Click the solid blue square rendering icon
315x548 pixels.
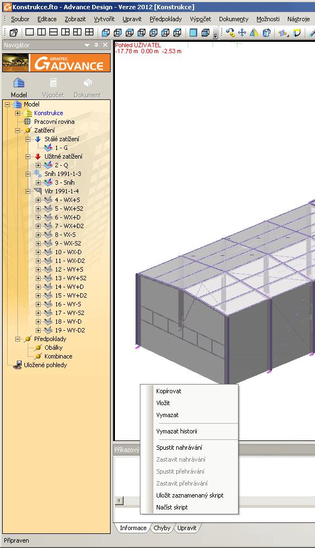193,33
